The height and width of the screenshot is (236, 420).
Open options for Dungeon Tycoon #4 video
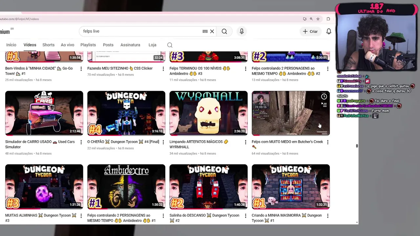point(163,142)
